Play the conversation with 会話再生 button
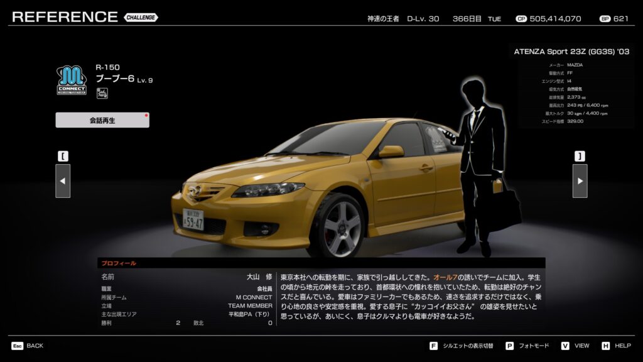Screen dimensions: 643x362 102,120
